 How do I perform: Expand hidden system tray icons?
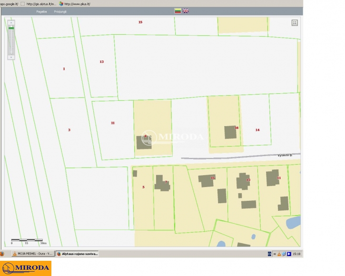pyautogui.click(x=275, y=254)
